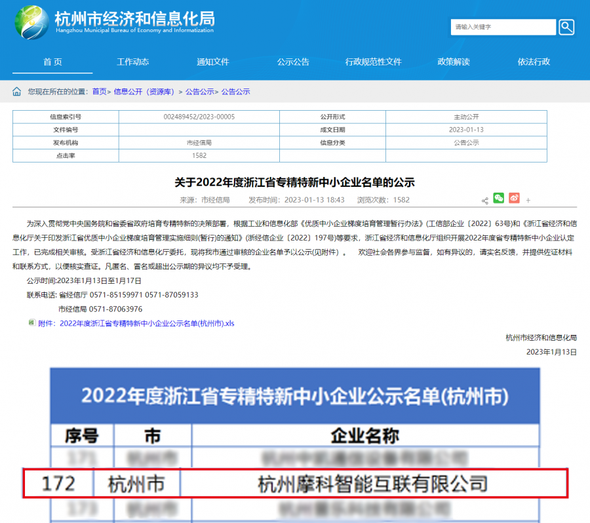The image size is (590, 523).
Task: Follow the last 公告公示 breadcrumb link
Action: click(x=235, y=92)
